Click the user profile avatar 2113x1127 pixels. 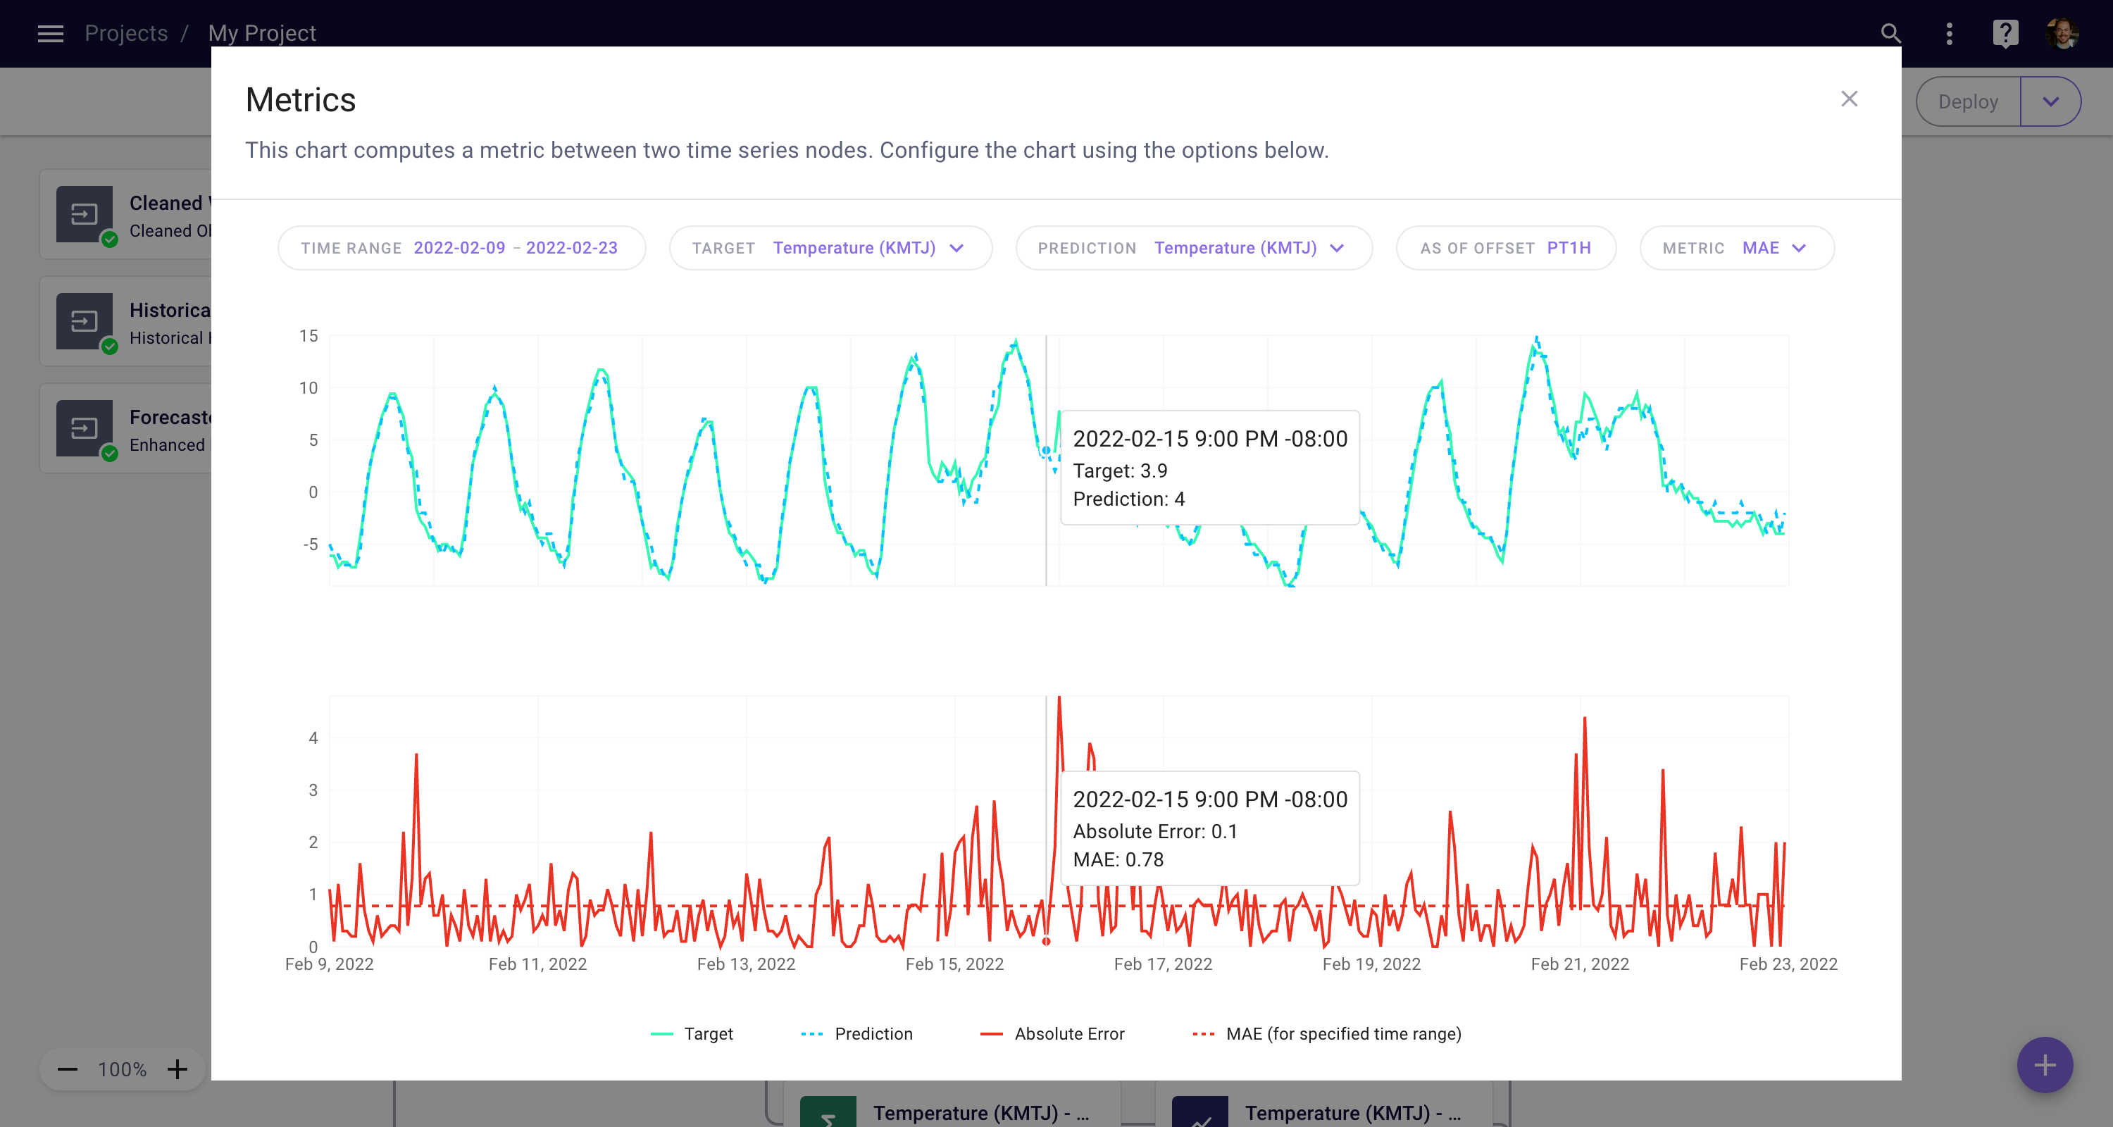[x=2062, y=34]
